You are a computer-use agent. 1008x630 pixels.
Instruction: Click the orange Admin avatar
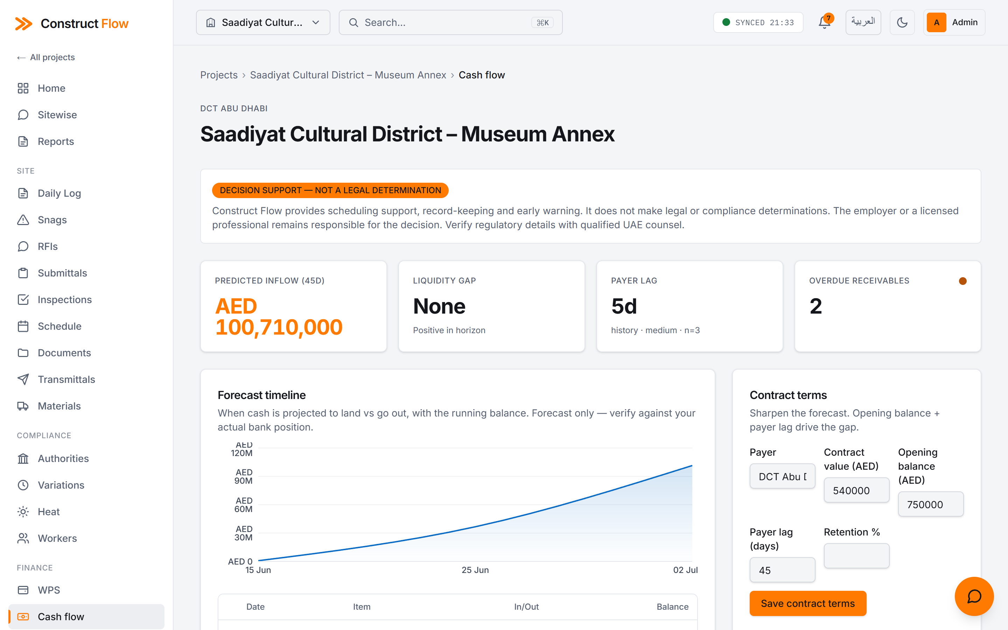936,22
